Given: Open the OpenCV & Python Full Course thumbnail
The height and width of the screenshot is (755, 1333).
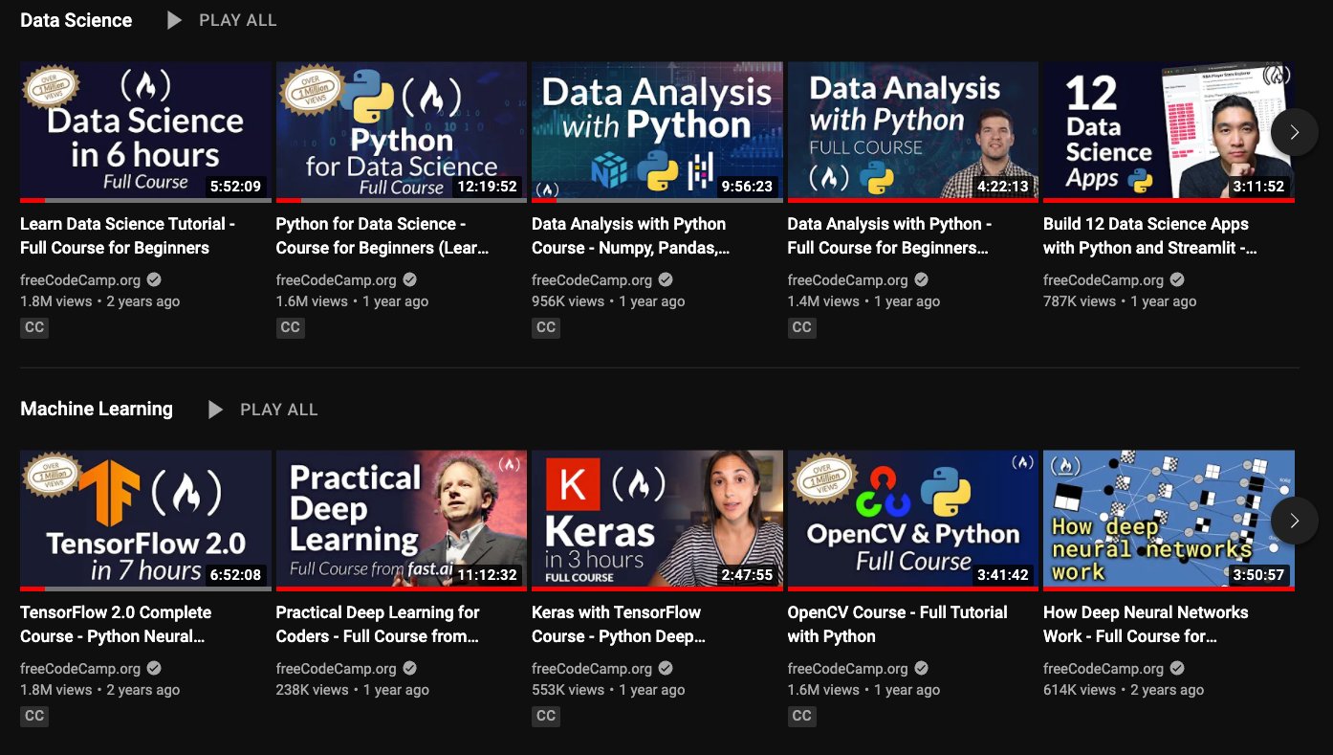Looking at the screenshot, I should (913, 521).
